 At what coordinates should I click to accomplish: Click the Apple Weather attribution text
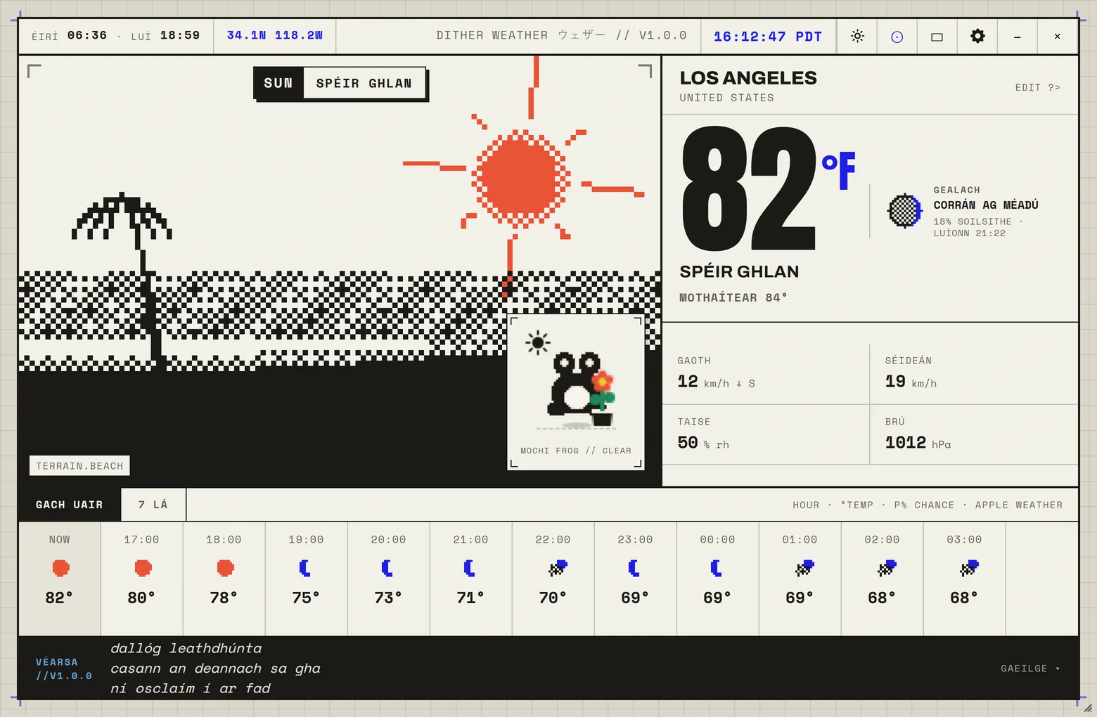point(1019,505)
